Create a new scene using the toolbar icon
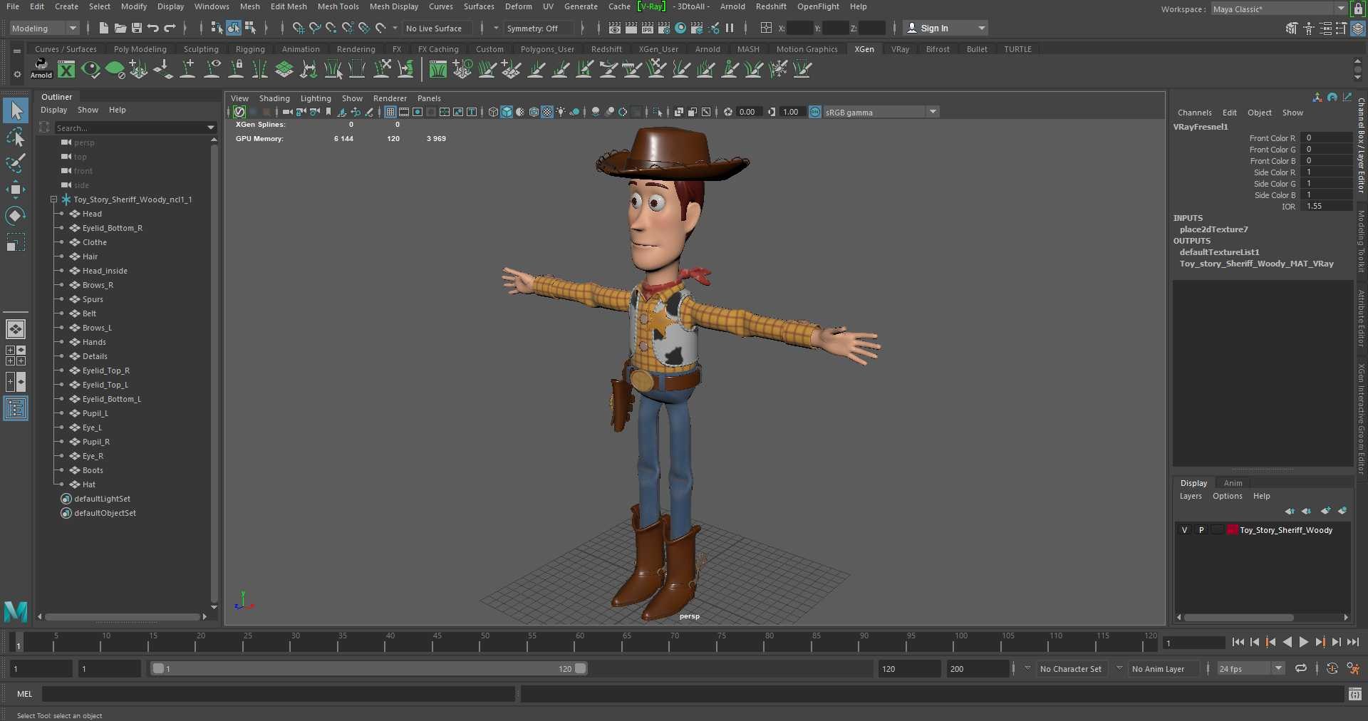Image resolution: width=1368 pixels, height=721 pixels. [104, 28]
